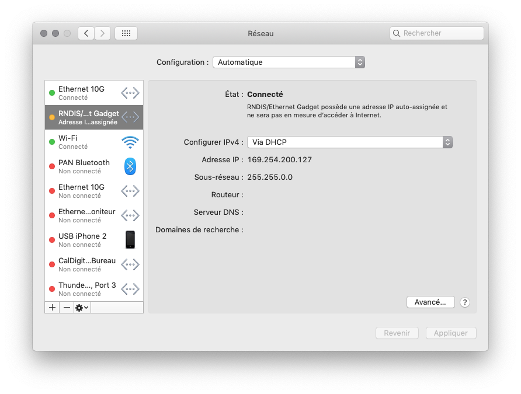The image size is (521, 394).
Task: Show all preferences grid icon
Action: [x=126, y=33]
